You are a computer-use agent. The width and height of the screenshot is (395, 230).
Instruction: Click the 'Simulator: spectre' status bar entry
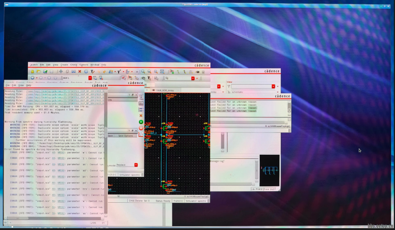(196, 201)
